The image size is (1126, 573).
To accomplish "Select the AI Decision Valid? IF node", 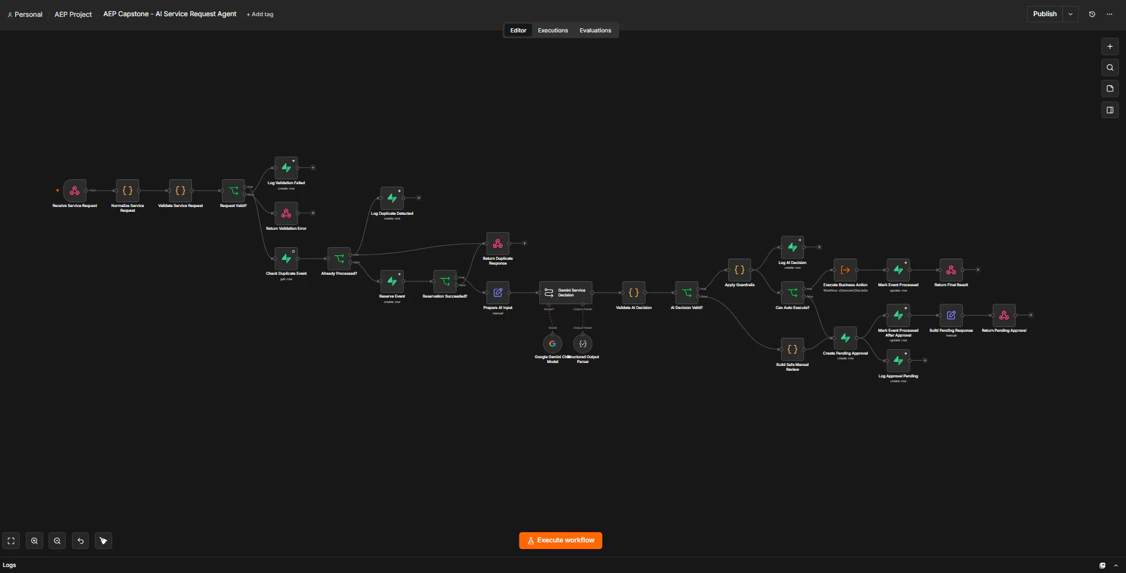I will [687, 293].
